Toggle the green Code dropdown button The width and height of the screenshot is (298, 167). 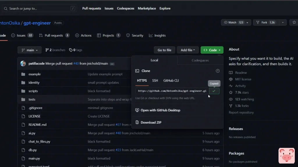click(212, 50)
